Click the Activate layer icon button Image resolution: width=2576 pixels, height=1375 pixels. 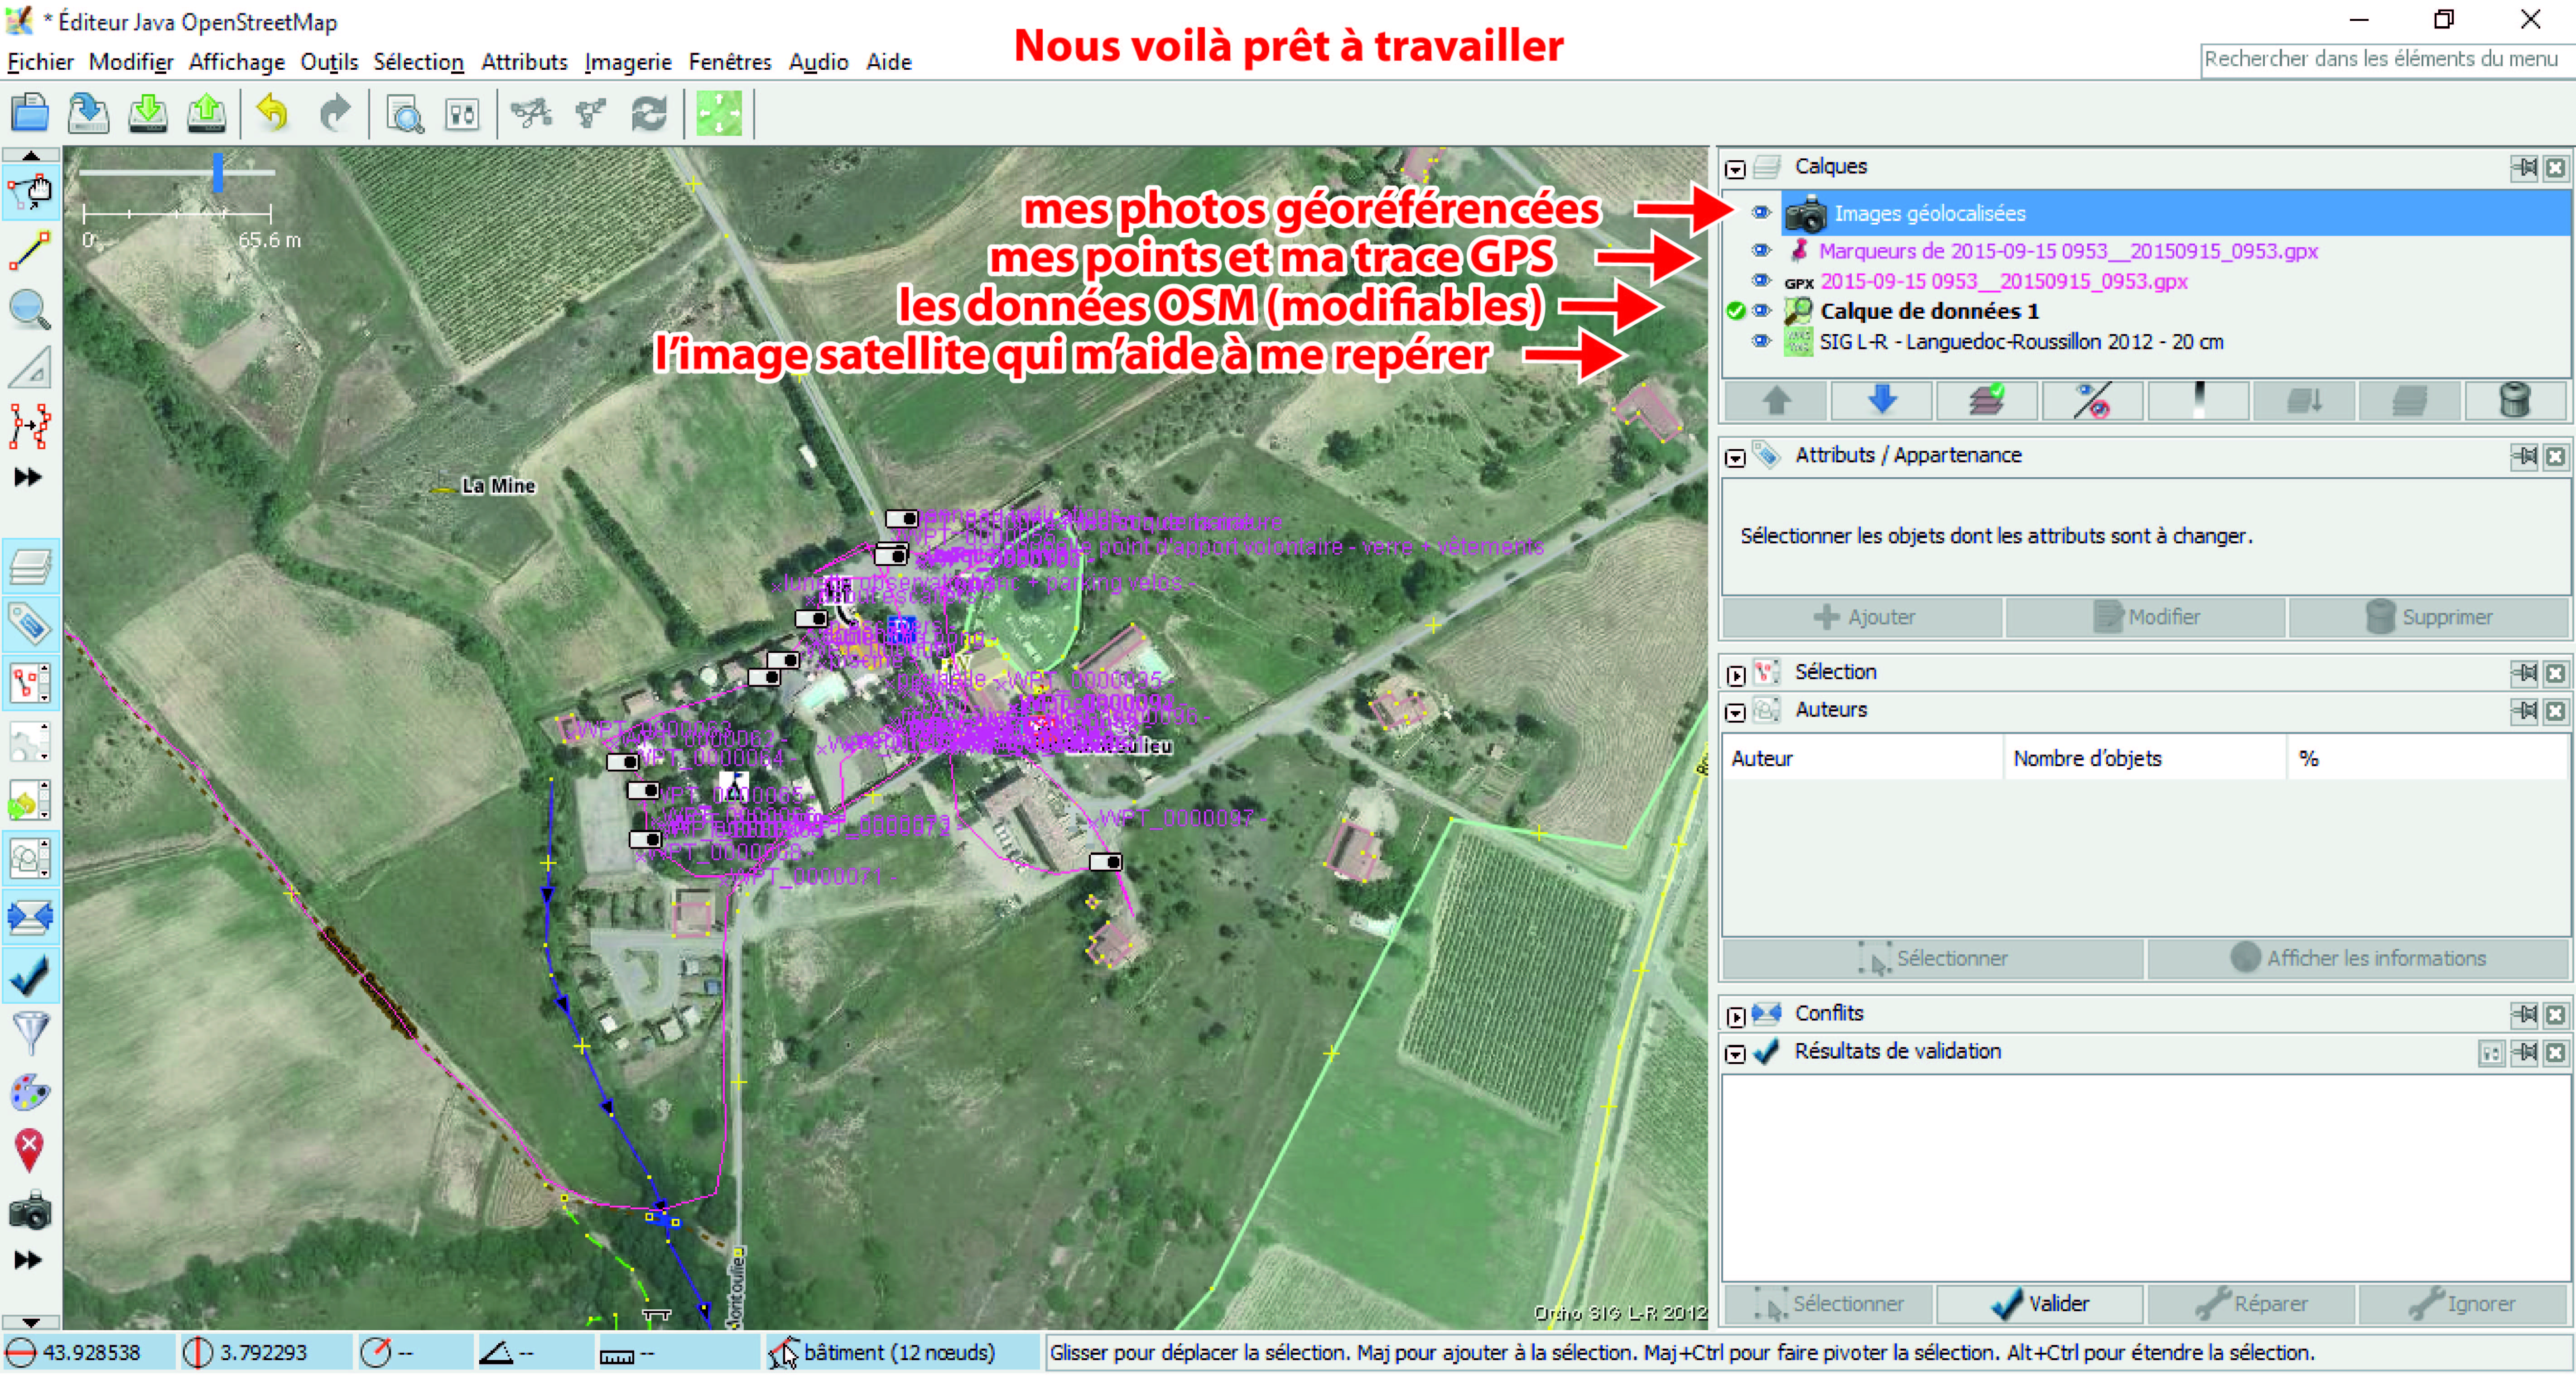(1988, 401)
